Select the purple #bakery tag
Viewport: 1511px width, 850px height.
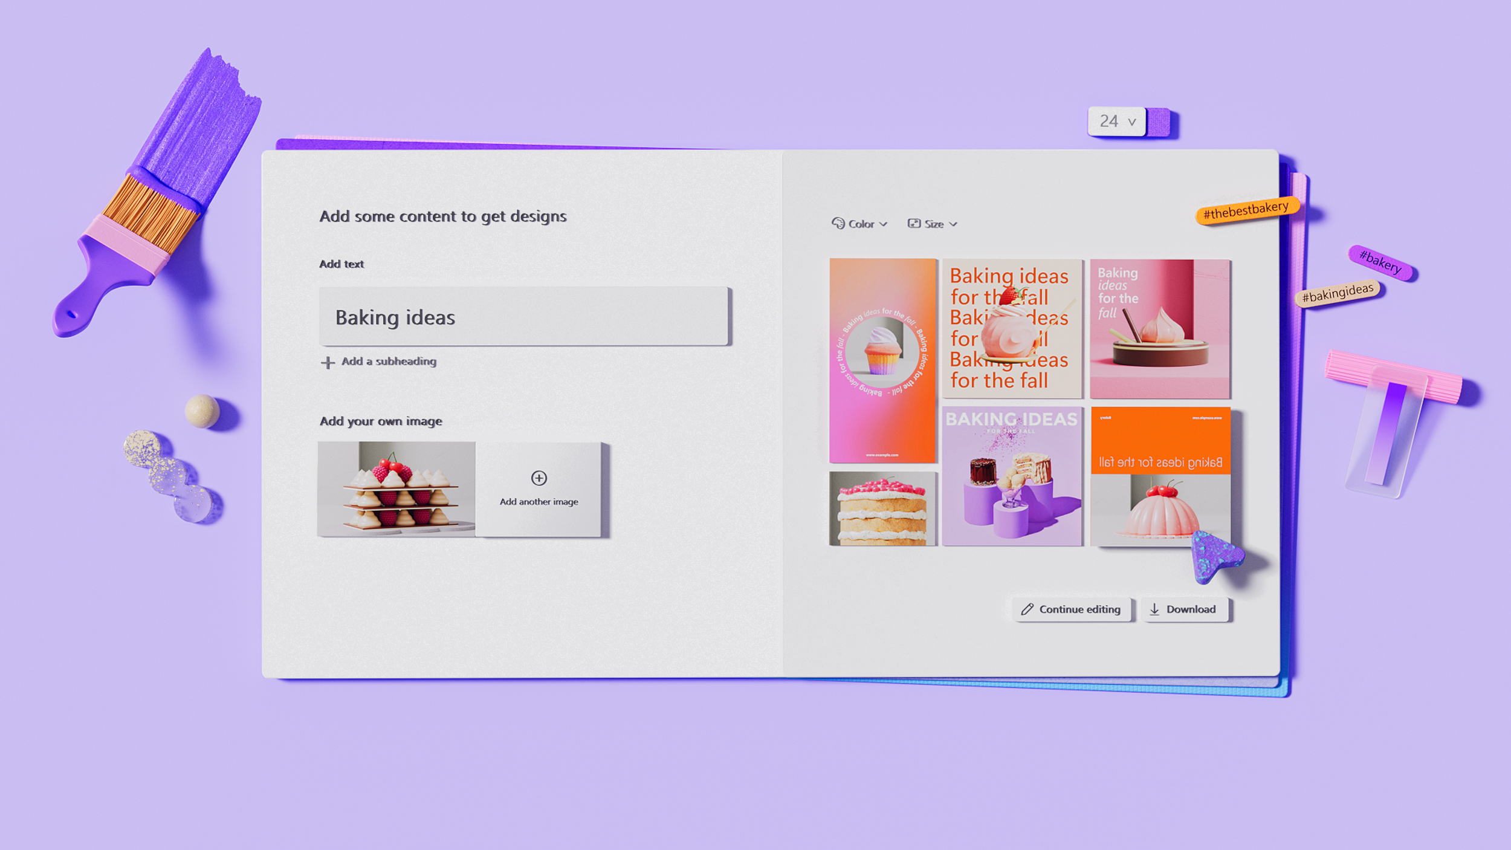tap(1380, 262)
